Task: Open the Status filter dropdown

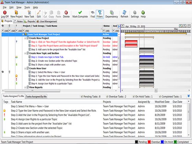Action: (x=104, y=31)
